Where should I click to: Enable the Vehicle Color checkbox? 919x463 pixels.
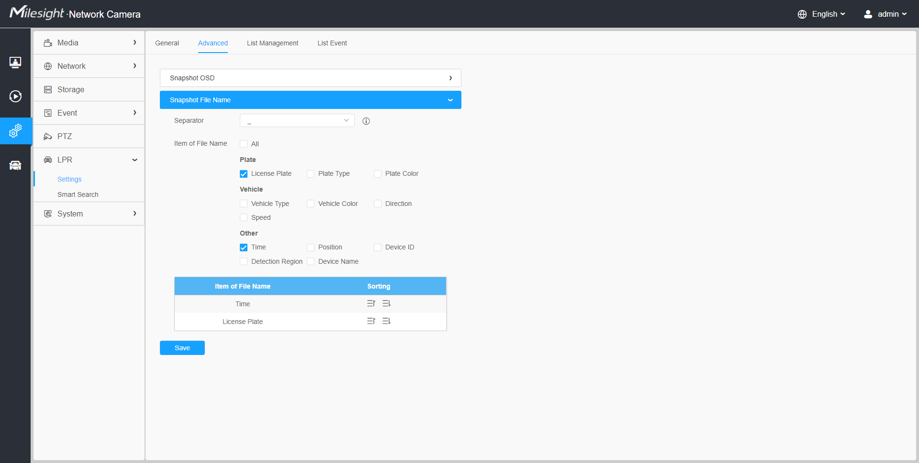311,204
